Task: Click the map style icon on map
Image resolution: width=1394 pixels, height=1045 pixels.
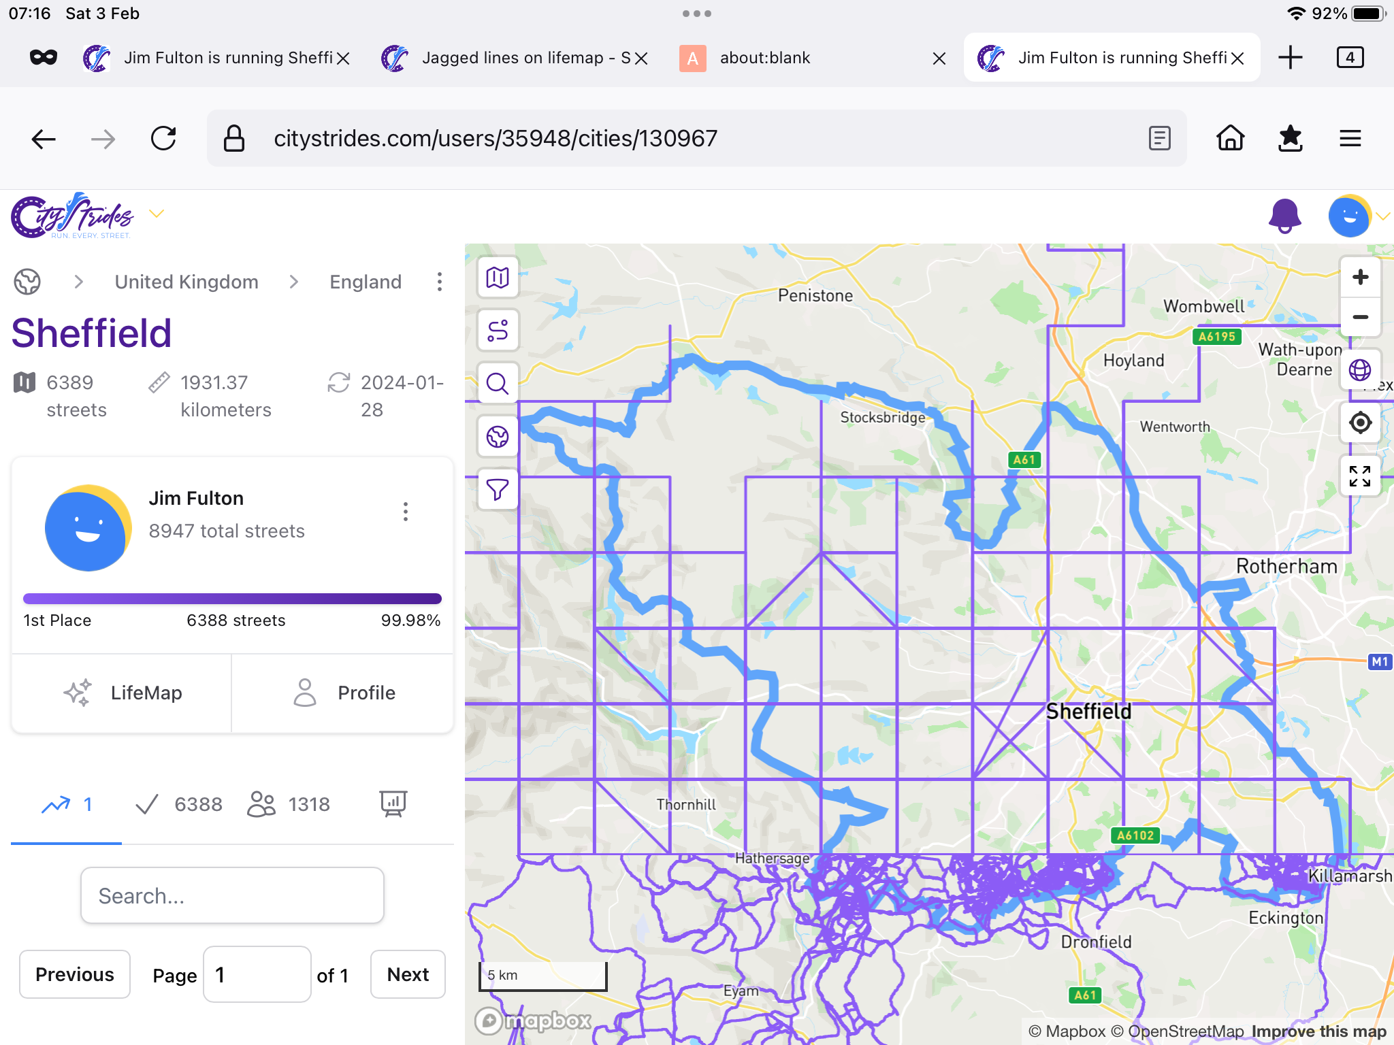Action: point(498,278)
